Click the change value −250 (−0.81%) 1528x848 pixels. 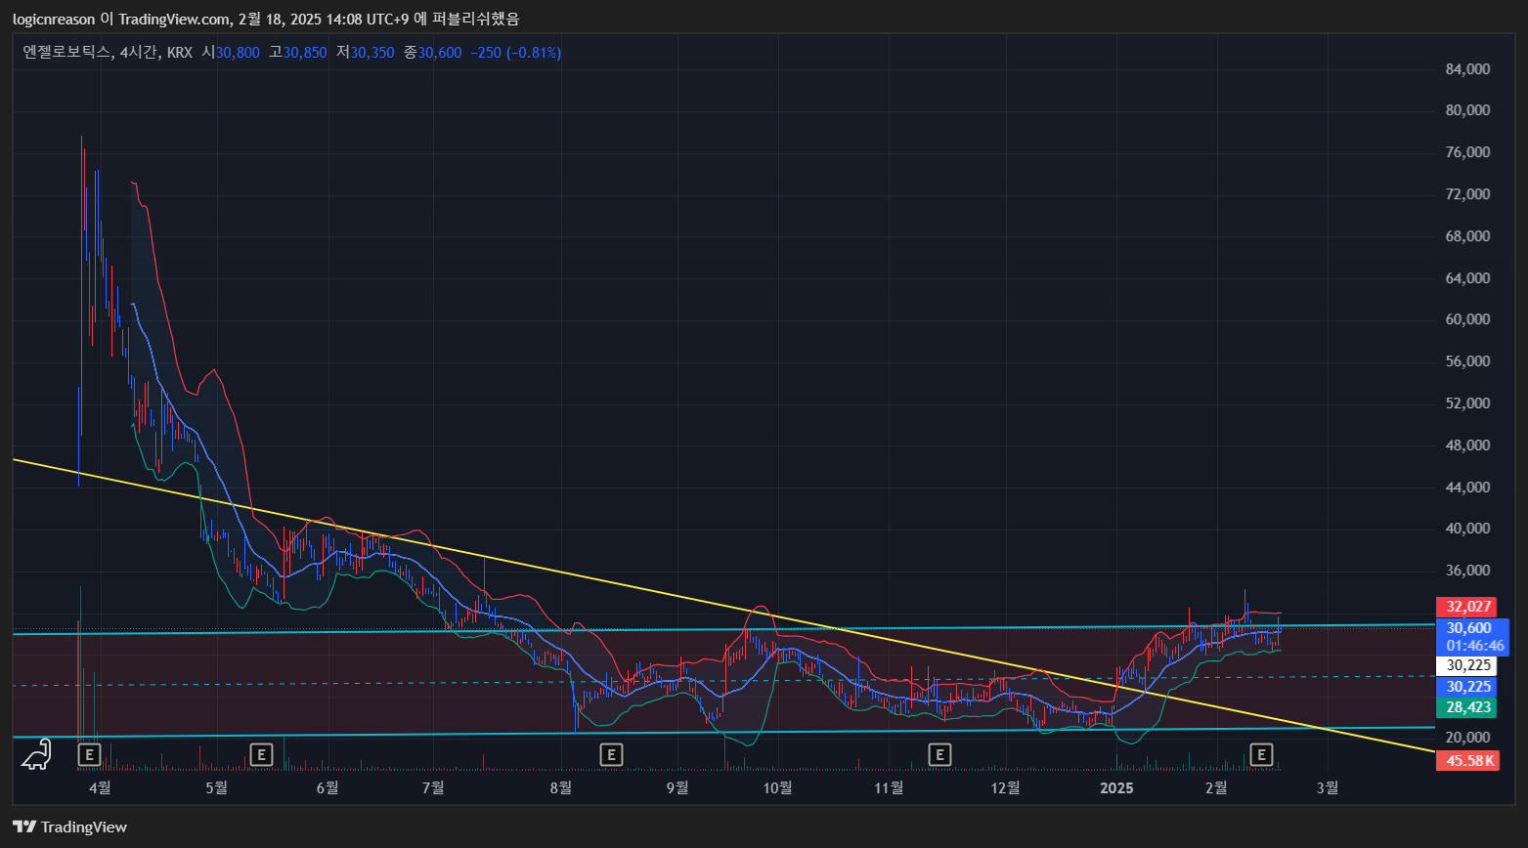(516, 53)
